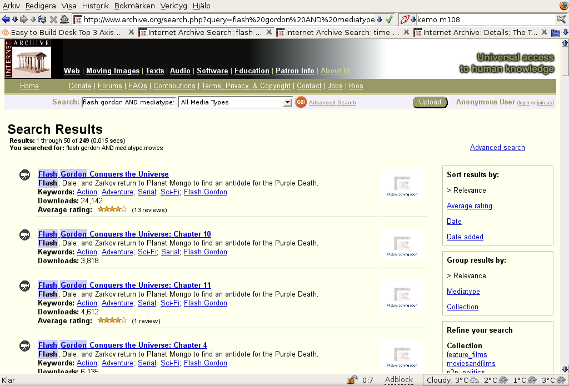The image size is (569, 386).
Task: Sort results by Date added
Action: coord(465,237)
